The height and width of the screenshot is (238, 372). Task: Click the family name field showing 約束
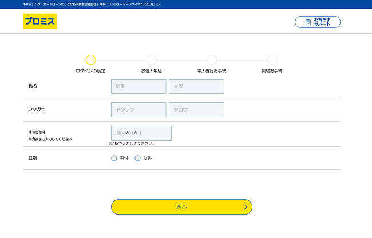pos(138,86)
